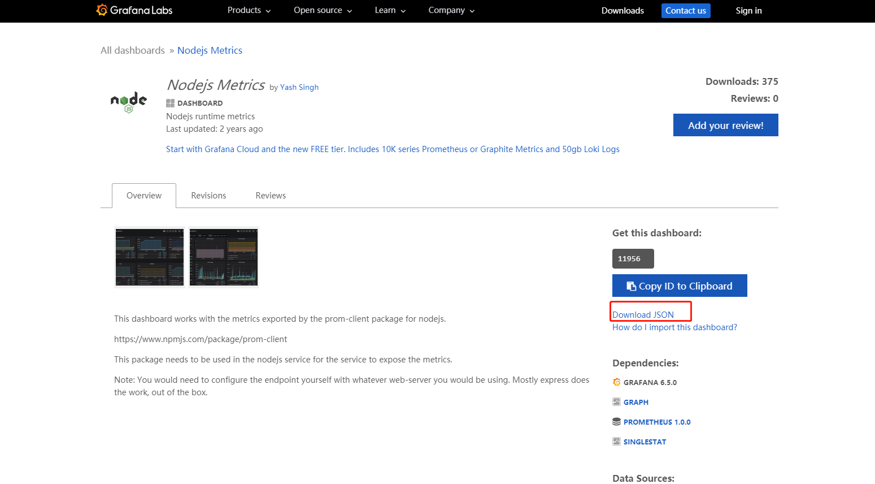Click the Download JSON link
This screenshot has width=875, height=484.
tap(643, 315)
